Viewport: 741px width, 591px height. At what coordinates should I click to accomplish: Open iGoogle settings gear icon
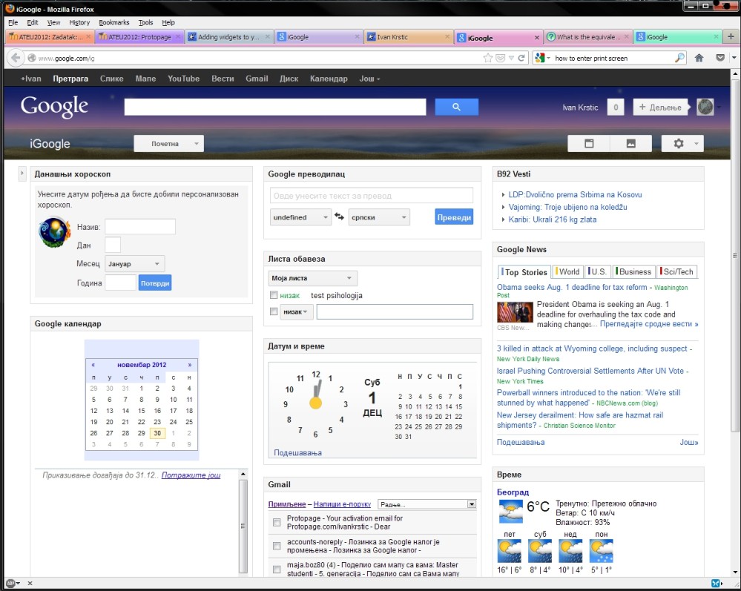pyautogui.click(x=679, y=143)
